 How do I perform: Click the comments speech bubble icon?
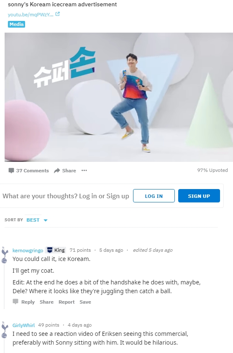click(x=11, y=170)
